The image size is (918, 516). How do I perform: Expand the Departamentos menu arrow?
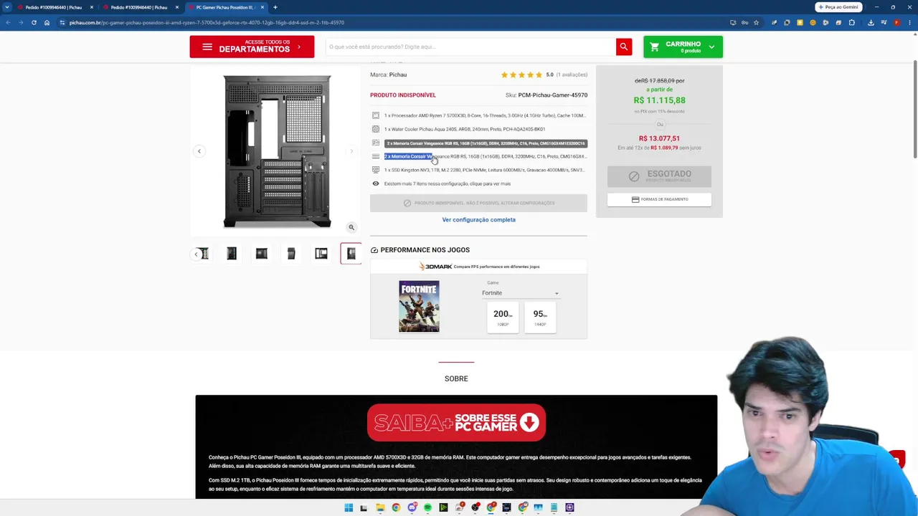click(x=299, y=47)
